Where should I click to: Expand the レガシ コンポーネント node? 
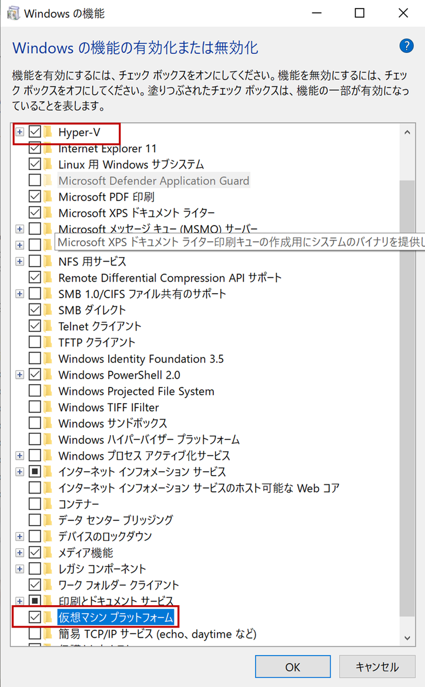coord(20,569)
